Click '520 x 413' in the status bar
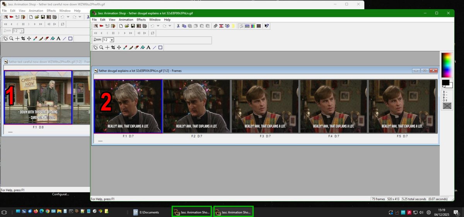This screenshot has width=464, height=217. coord(393,199)
